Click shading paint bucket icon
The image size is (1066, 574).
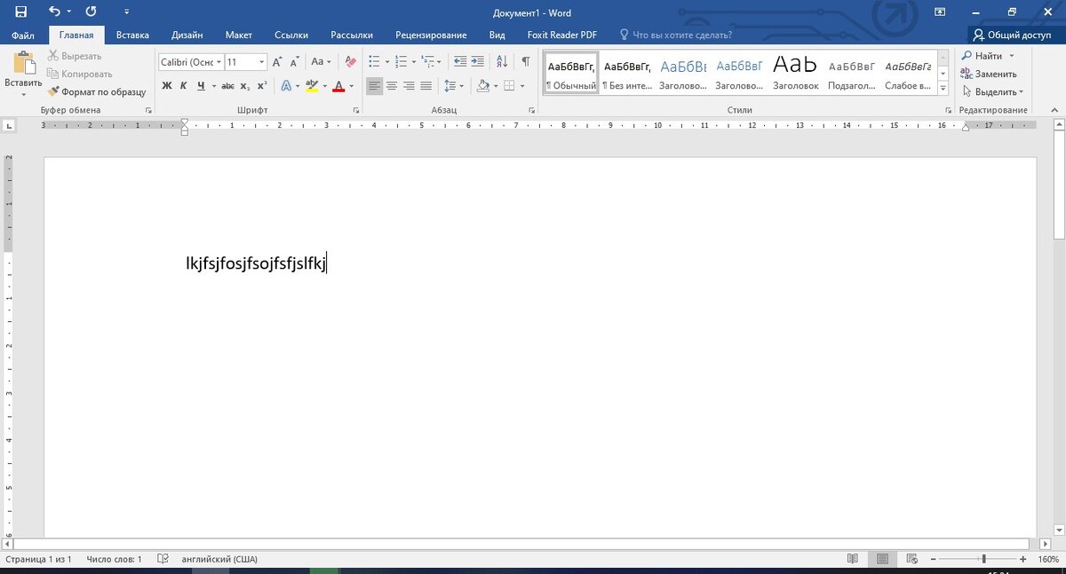click(482, 86)
